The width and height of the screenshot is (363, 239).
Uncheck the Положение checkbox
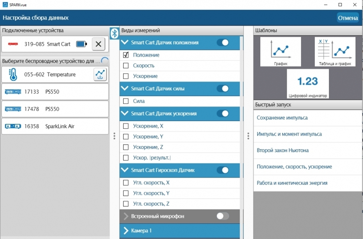(x=126, y=55)
